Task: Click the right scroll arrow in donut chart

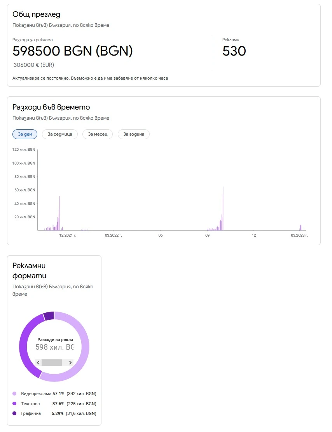Action: pos(70,362)
